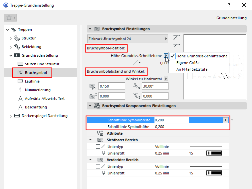The image size is (252, 189).
Task: Click the Attribute pen icon
Action: (x=100, y=133)
